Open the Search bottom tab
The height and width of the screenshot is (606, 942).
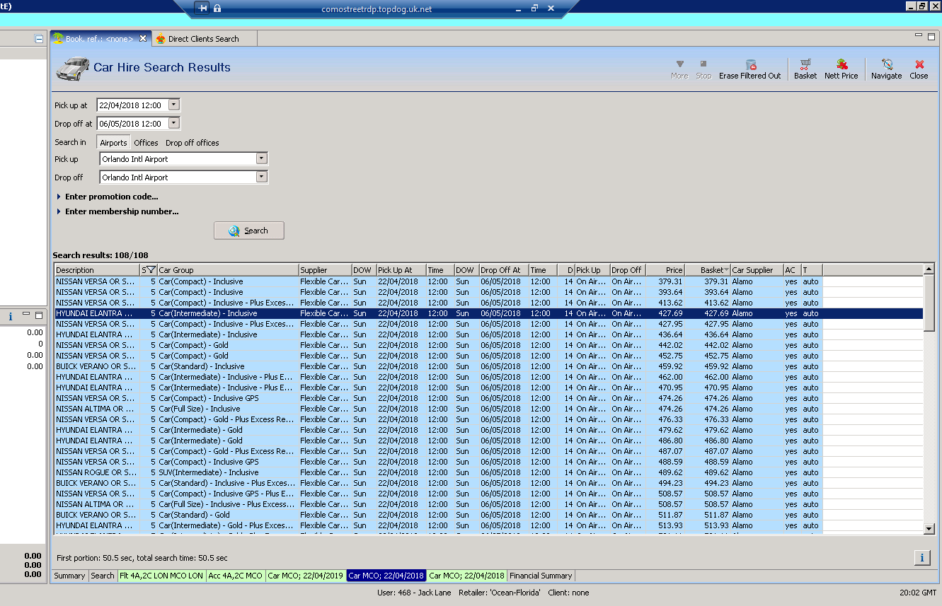(x=103, y=576)
